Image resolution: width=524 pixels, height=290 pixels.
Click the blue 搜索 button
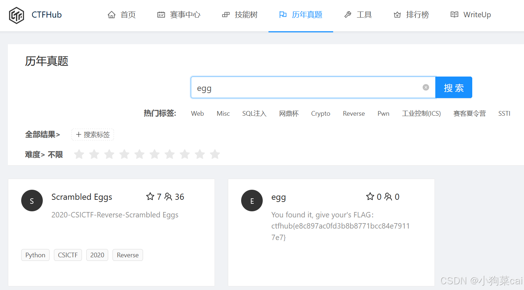point(454,87)
